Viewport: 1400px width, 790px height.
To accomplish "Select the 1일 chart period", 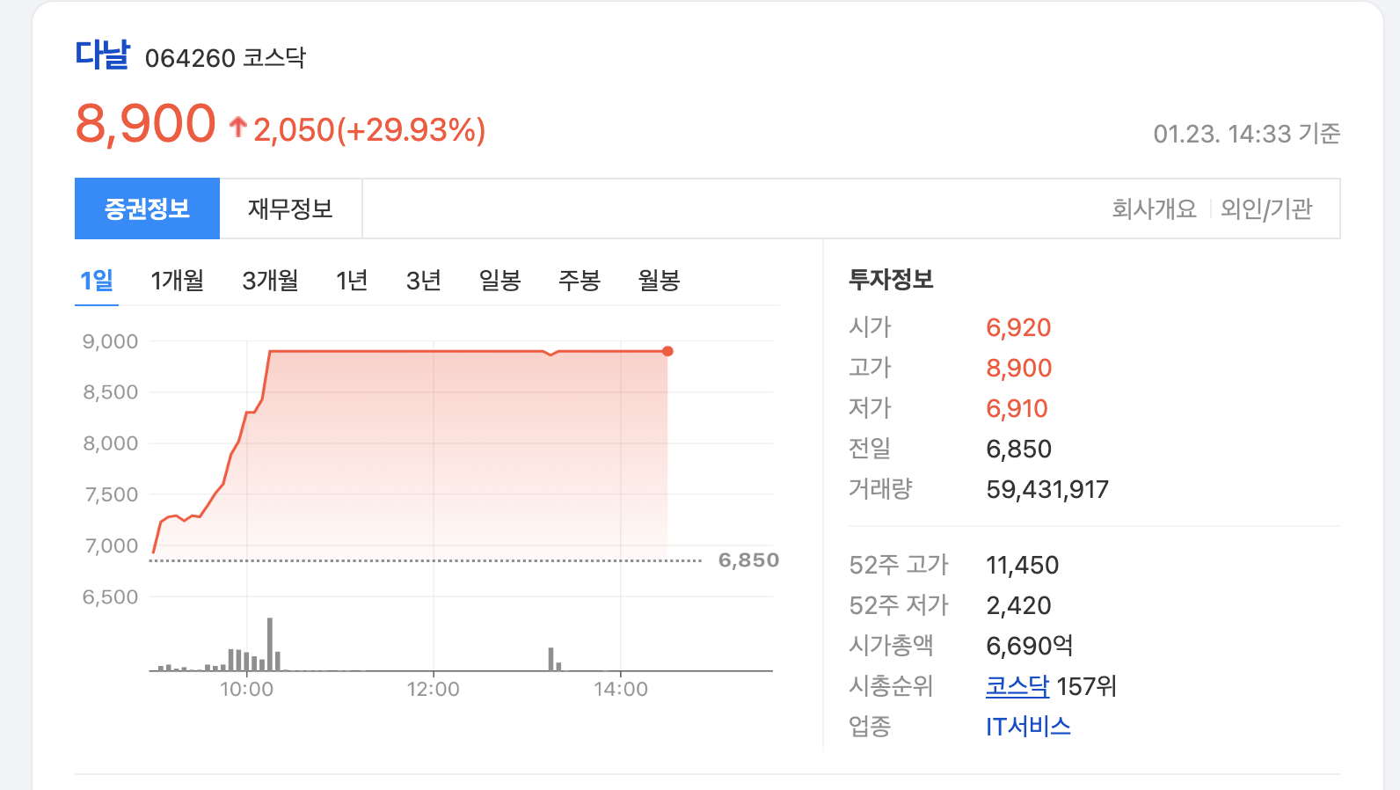I will 97,280.
